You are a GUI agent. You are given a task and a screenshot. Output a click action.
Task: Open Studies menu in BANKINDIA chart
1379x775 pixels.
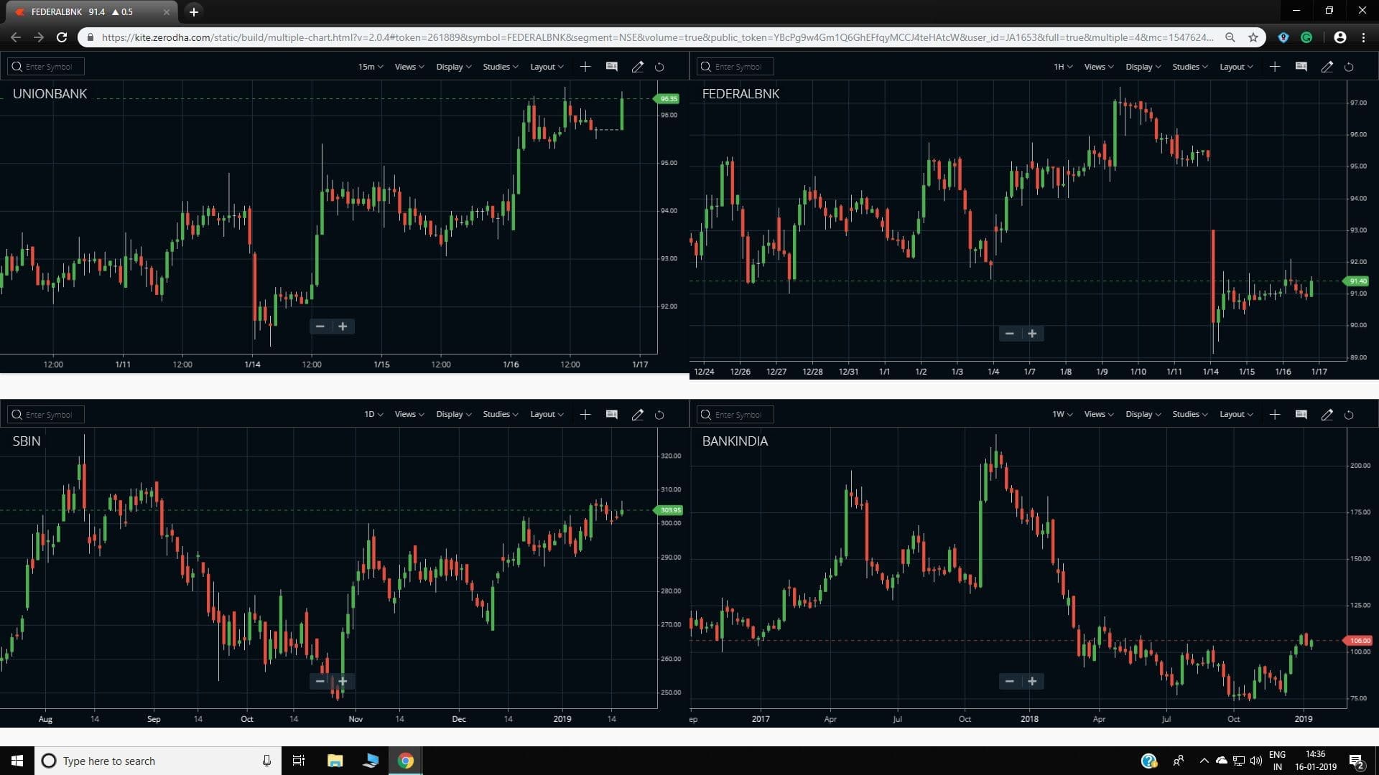(x=1190, y=414)
